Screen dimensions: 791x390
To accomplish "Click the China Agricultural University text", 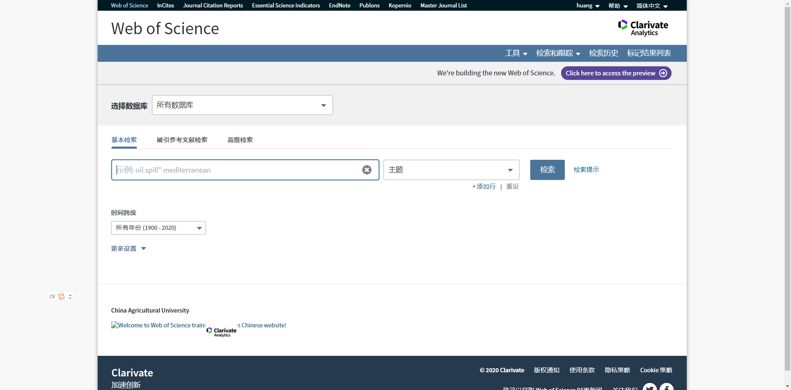I will click(150, 311).
